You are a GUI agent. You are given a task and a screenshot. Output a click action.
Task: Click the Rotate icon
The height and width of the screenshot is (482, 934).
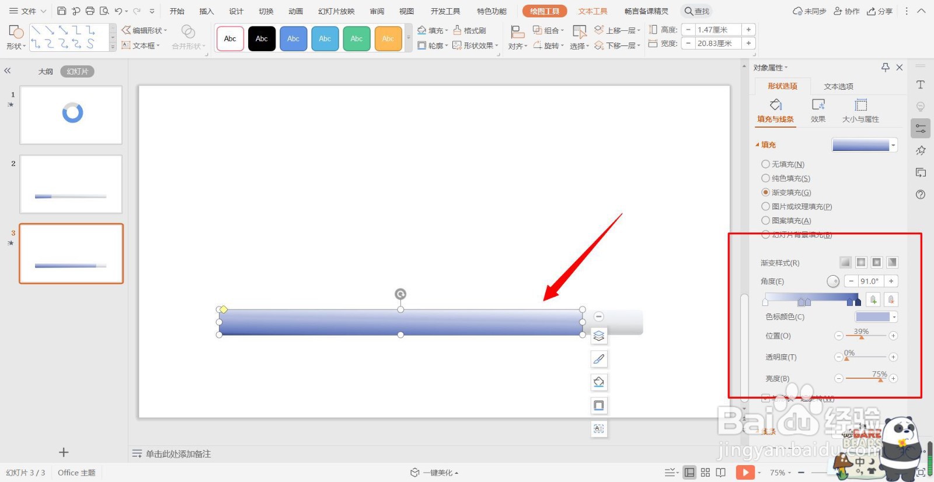click(x=548, y=45)
